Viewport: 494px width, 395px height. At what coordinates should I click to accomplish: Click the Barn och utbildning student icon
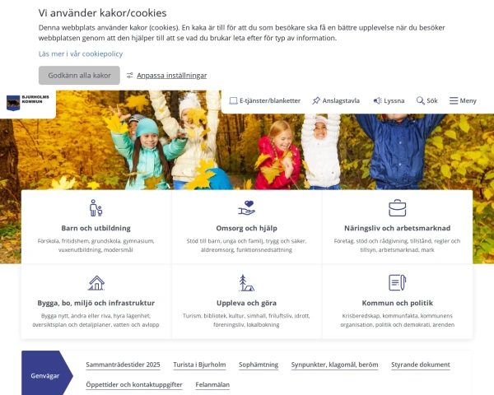click(x=96, y=207)
